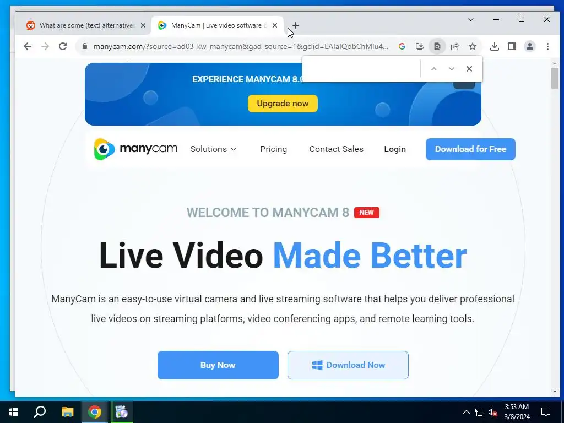This screenshot has height=423, width=564.
Task: Go back to previous page
Action: pos(28,46)
